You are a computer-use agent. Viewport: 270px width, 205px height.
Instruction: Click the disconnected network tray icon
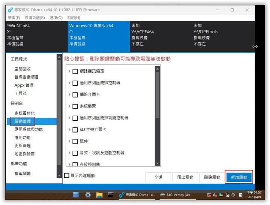(209, 195)
